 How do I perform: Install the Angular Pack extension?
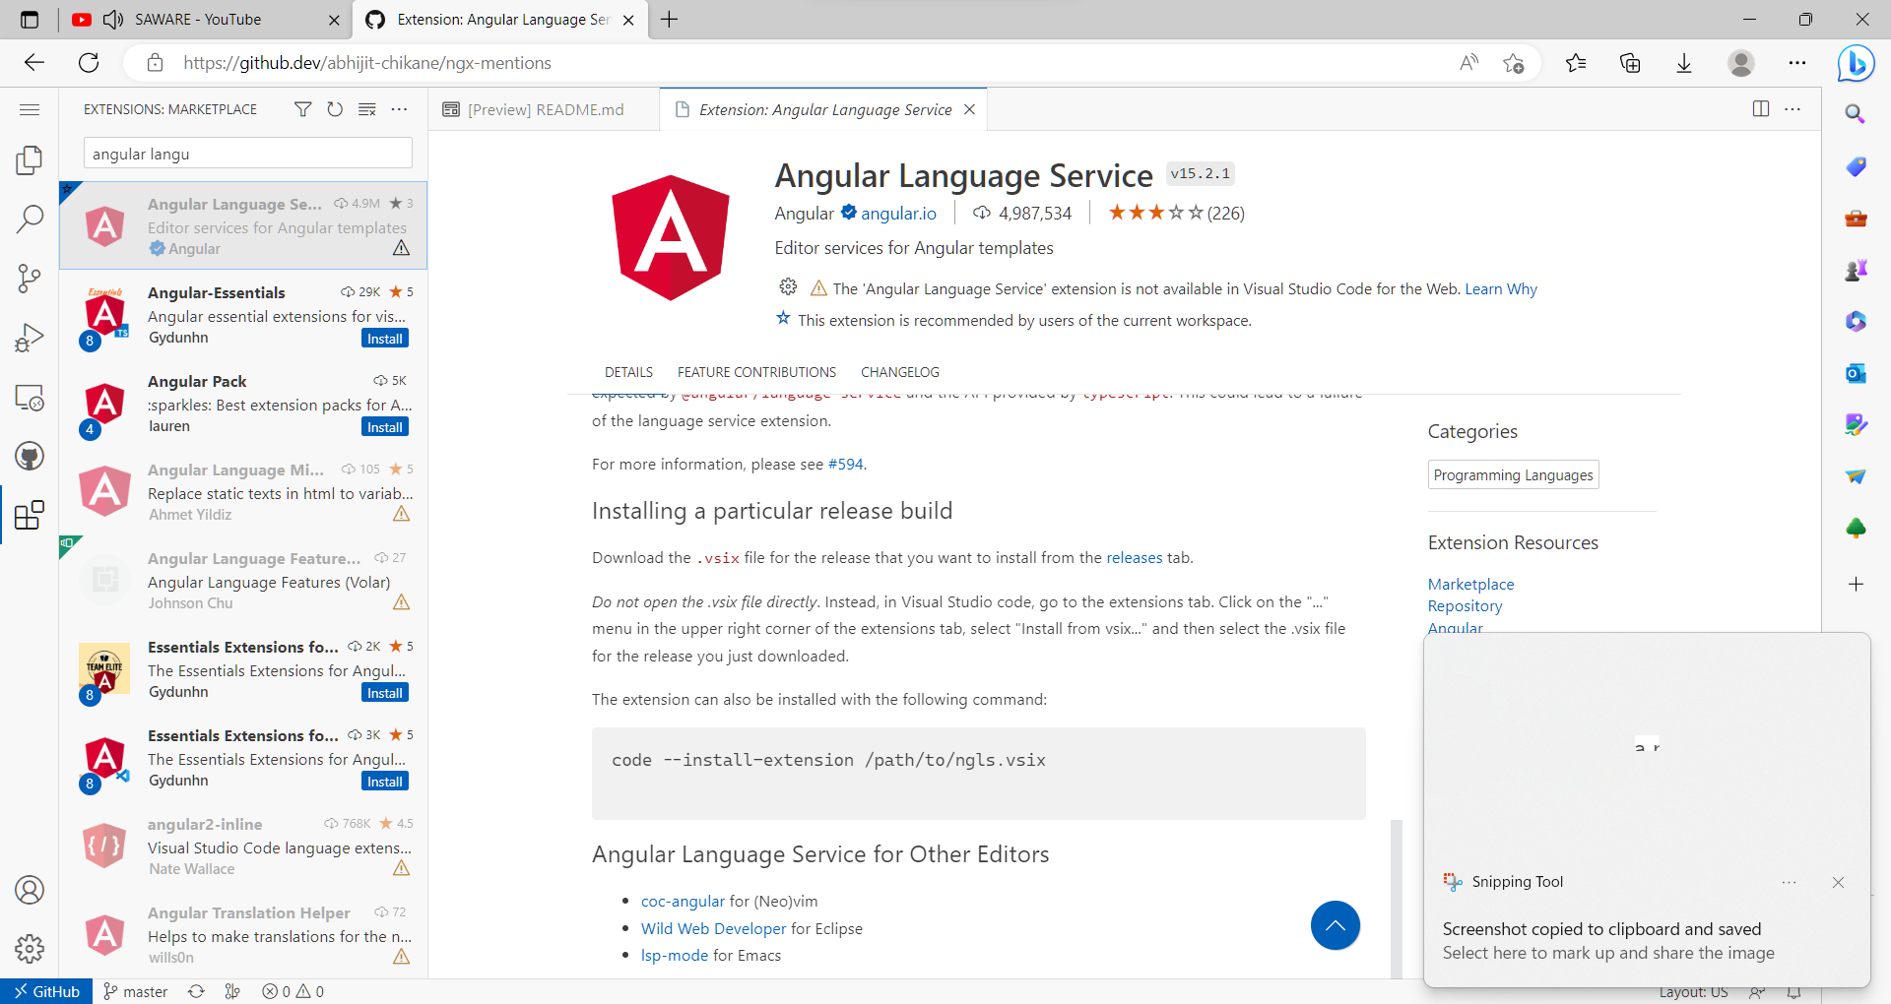[385, 427]
